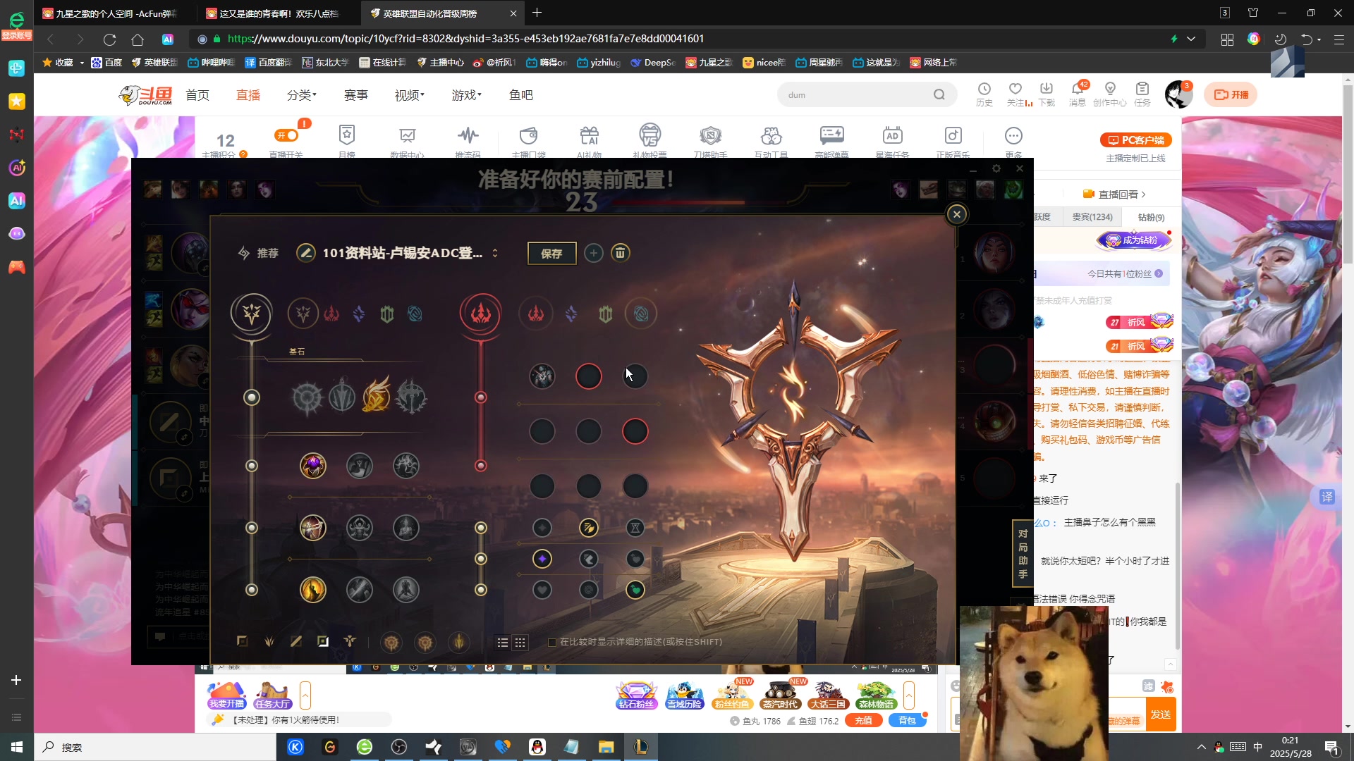
Task: Set secondary path to Resolve
Action: [x=606, y=314]
